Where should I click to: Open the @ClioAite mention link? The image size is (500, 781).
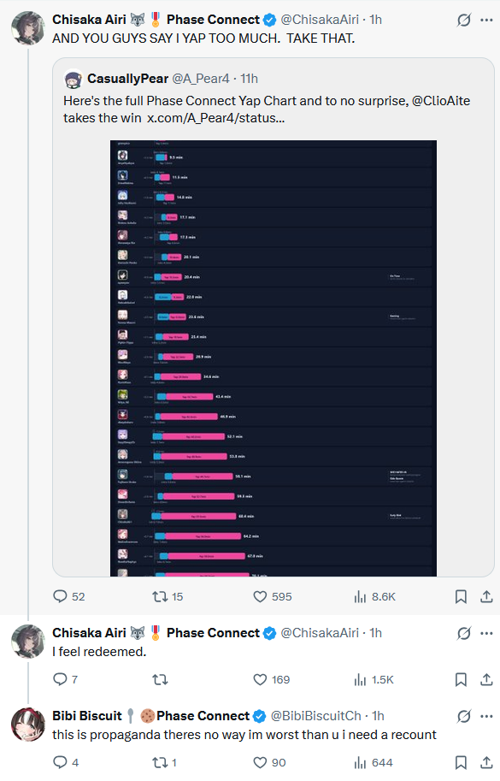441,101
